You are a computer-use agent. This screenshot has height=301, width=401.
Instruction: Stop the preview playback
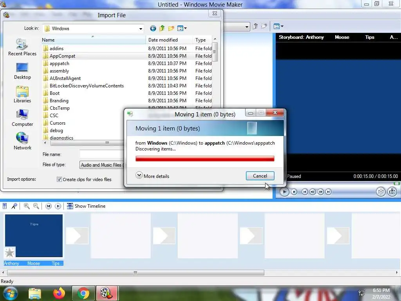294,192
